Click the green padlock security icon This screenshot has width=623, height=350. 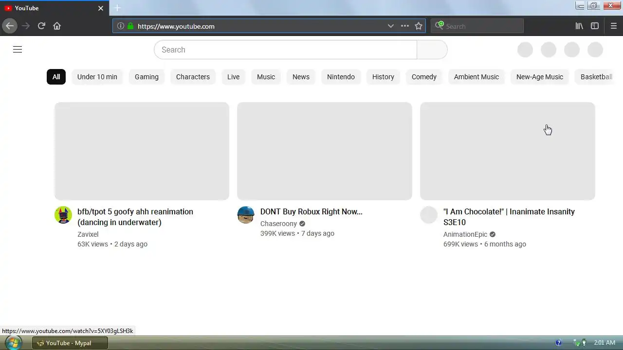click(130, 26)
